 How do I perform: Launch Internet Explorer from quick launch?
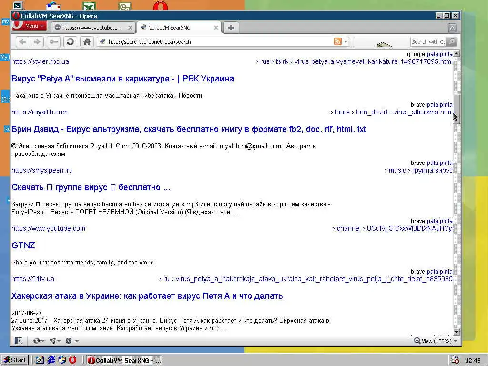click(x=51, y=360)
